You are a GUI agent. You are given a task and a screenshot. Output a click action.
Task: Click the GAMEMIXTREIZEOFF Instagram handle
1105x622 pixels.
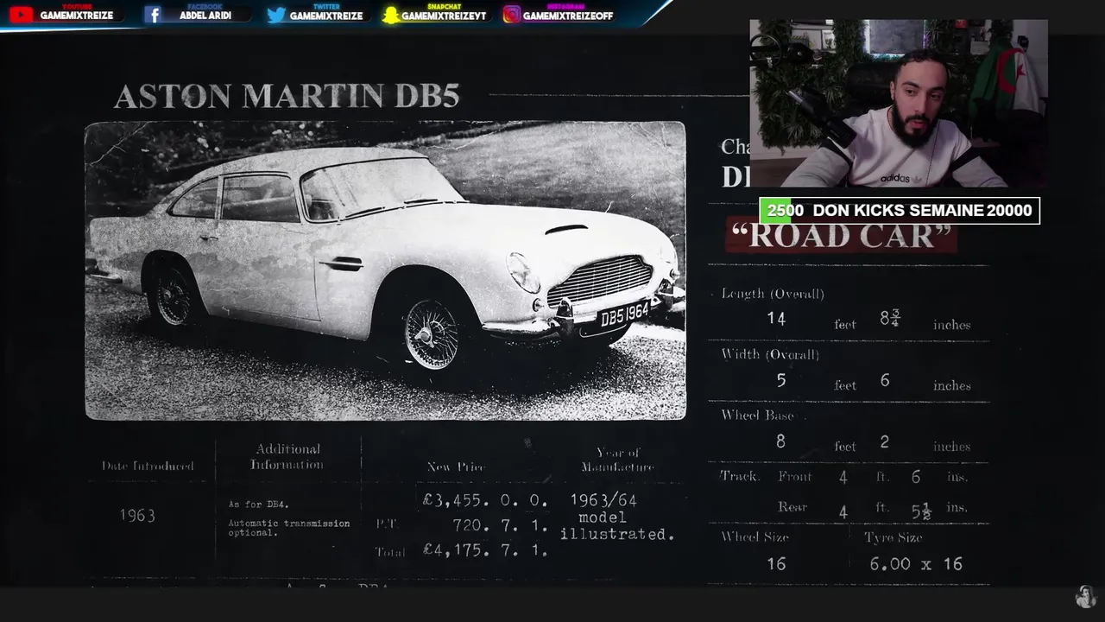coord(568,16)
